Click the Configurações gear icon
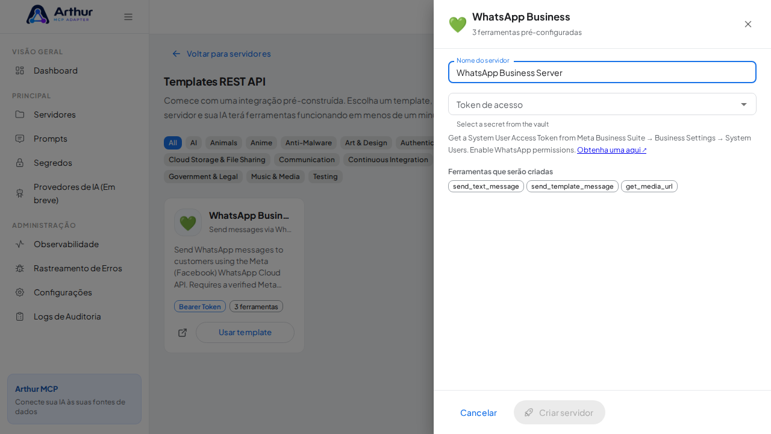Viewport: 771px width, 434px height. pyautogui.click(x=20, y=292)
